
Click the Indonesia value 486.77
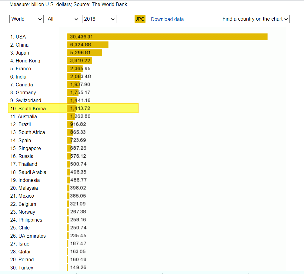(x=79, y=180)
